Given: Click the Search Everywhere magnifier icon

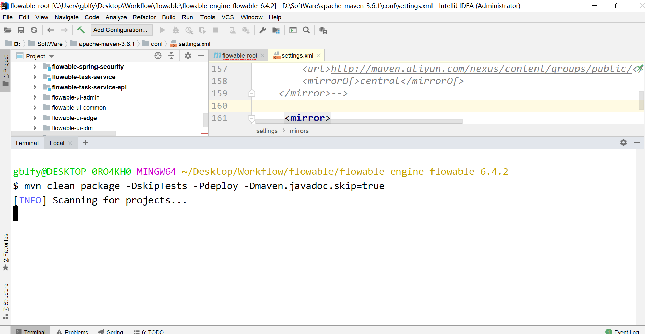Looking at the screenshot, I should tap(306, 30).
